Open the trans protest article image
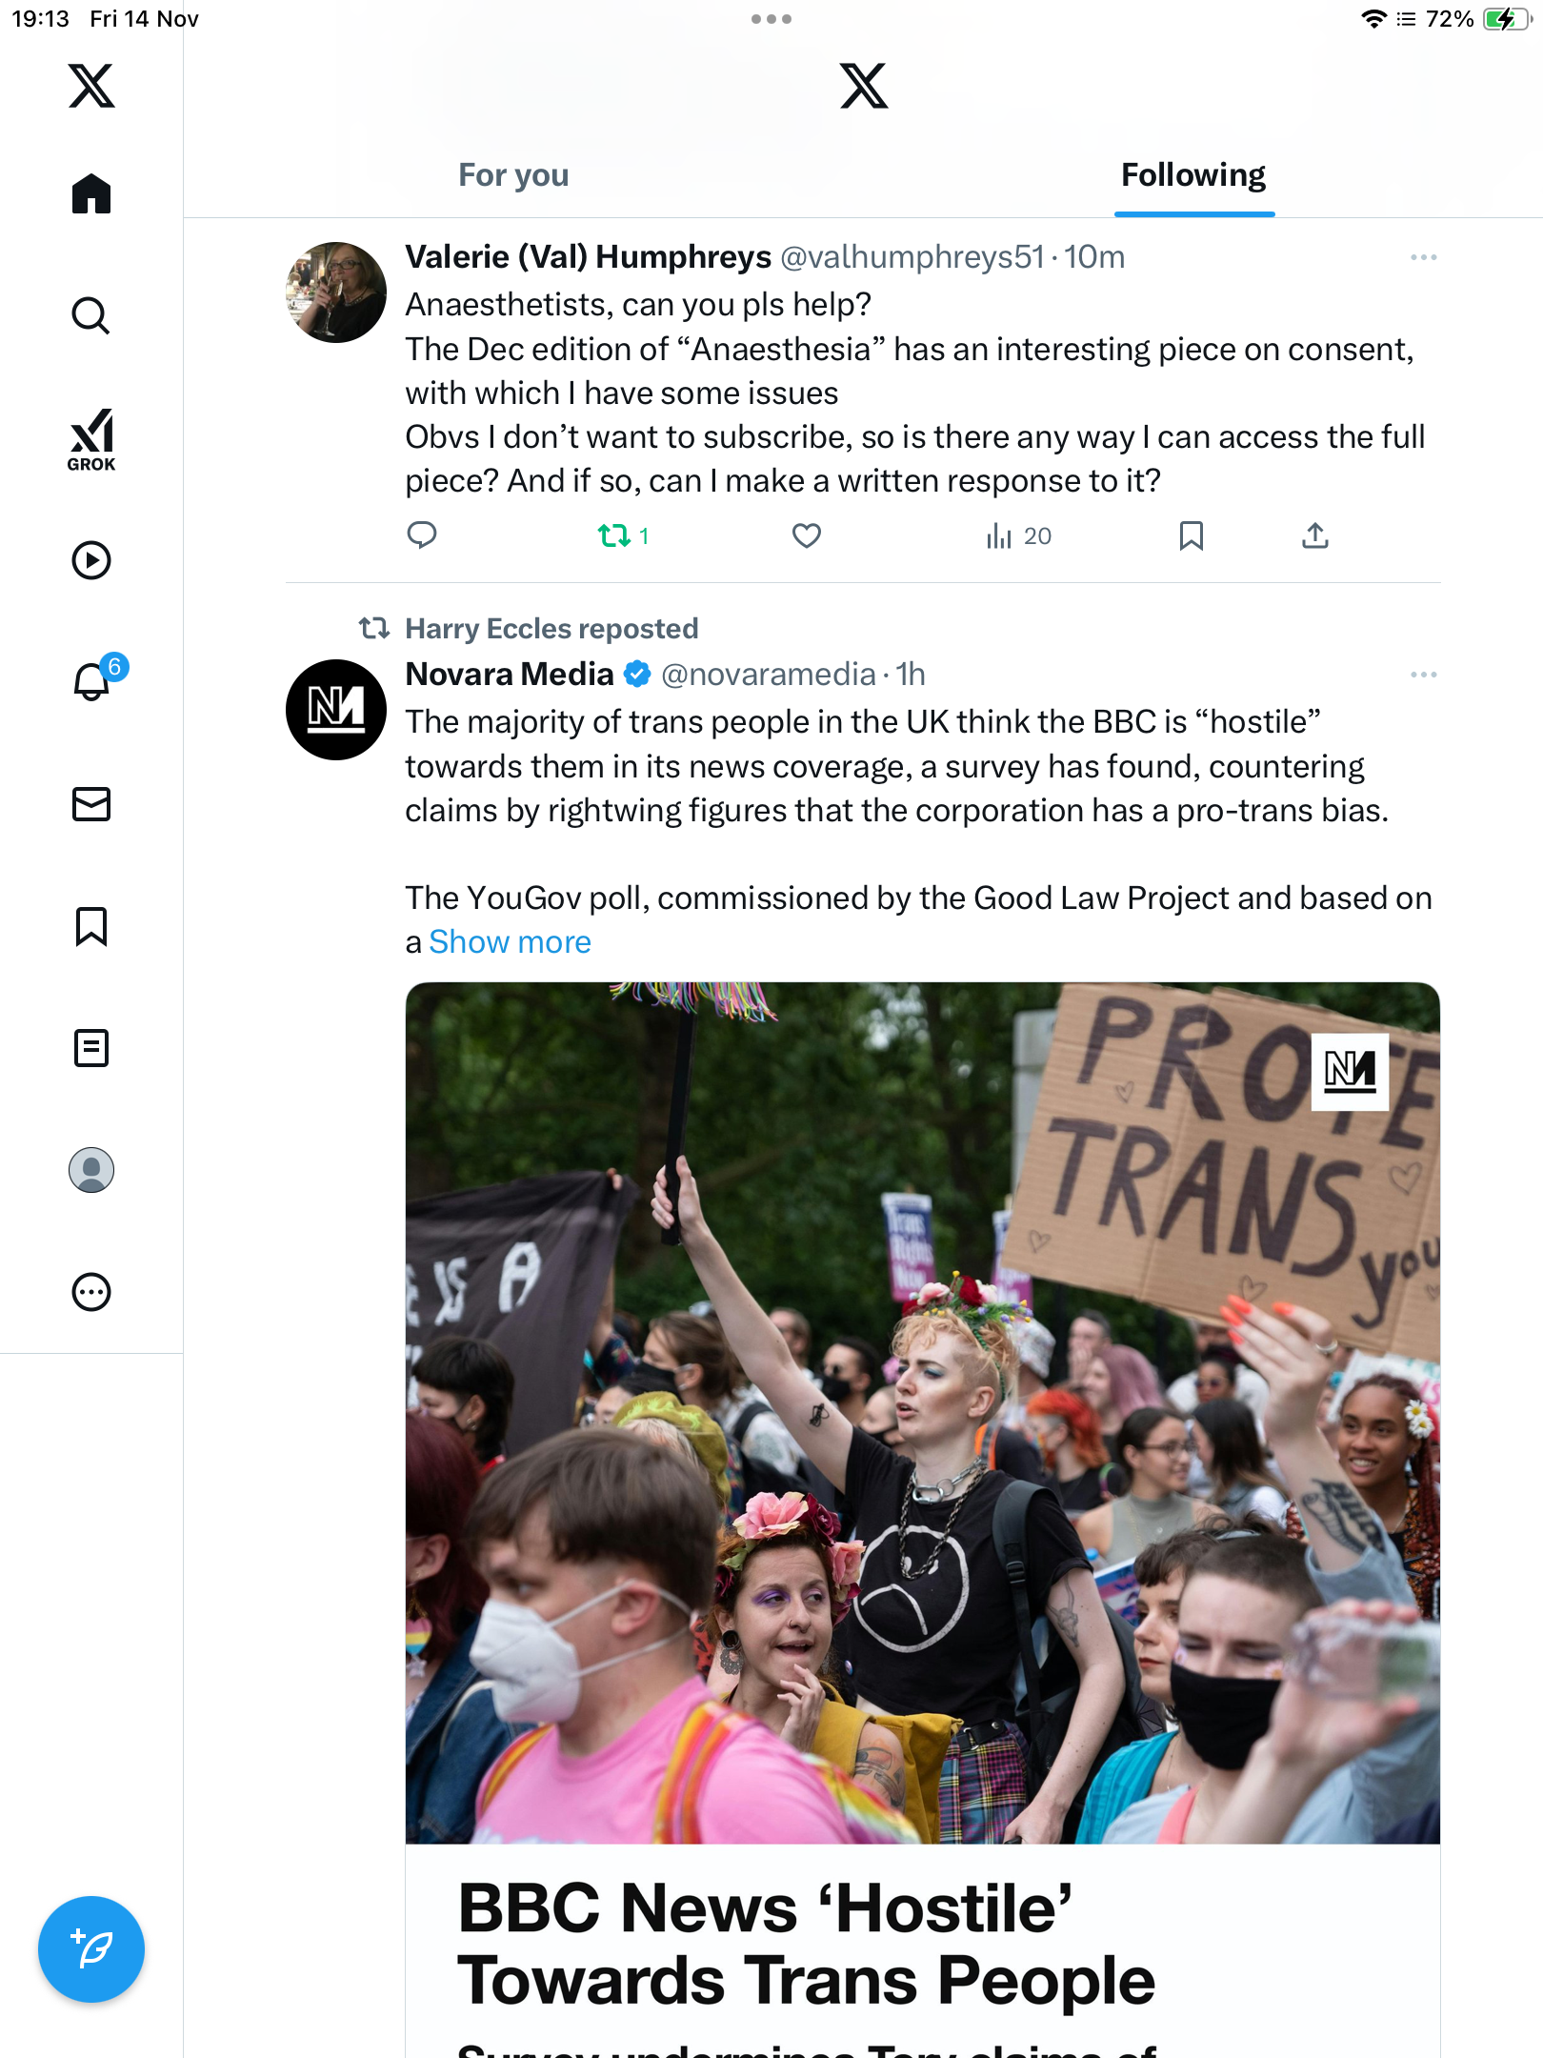 tap(922, 1410)
